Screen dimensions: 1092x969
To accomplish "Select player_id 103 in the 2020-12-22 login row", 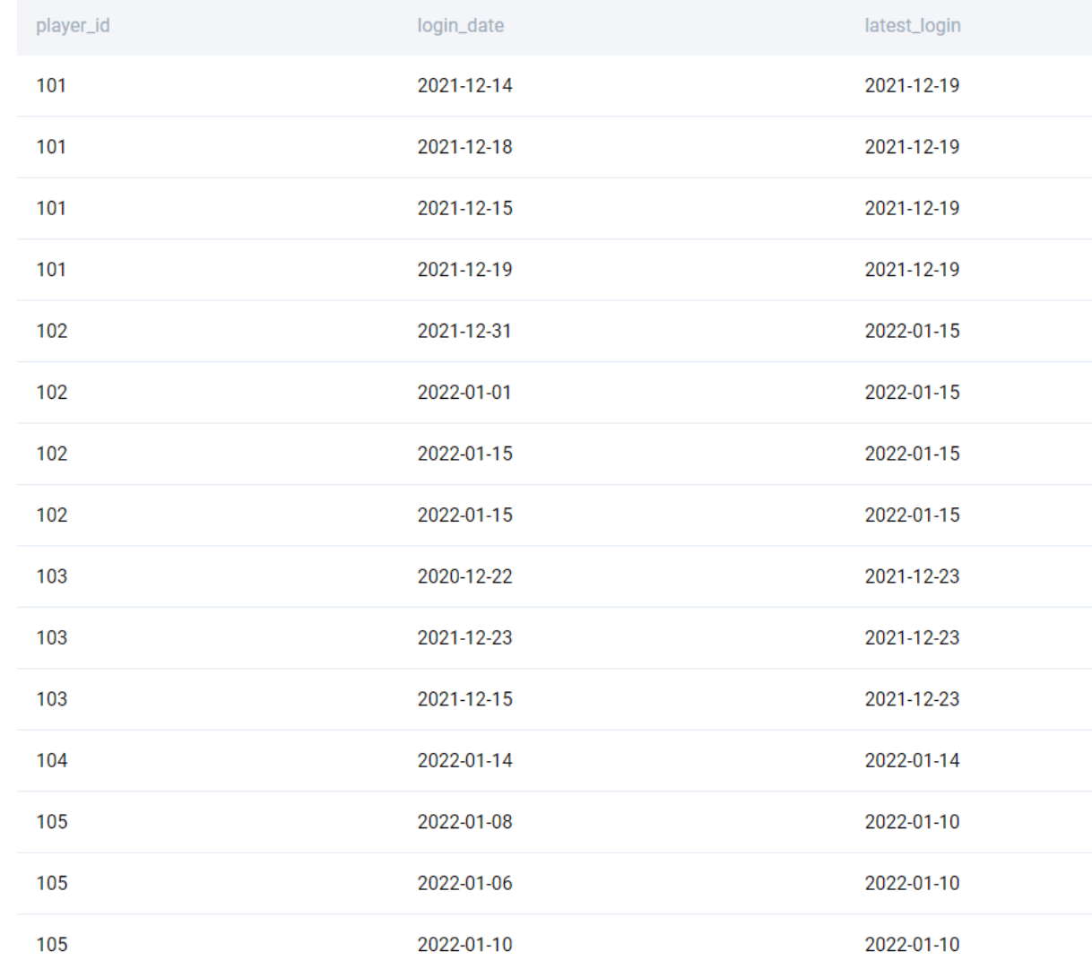I will 51,576.
